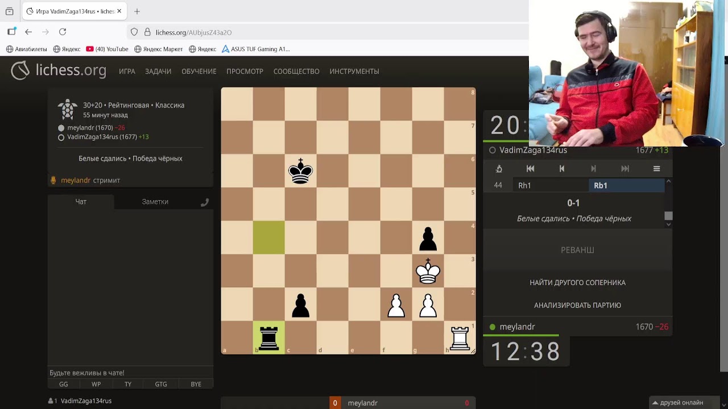The image size is (728, 409).
Task: Click the white king on g3
Action: [x=428, y=271]
